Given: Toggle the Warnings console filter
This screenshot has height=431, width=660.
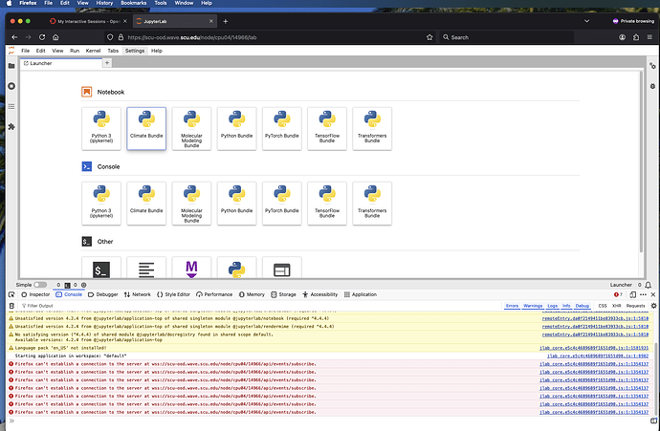Looking at the screenshot, I should [x=533, y=306].
